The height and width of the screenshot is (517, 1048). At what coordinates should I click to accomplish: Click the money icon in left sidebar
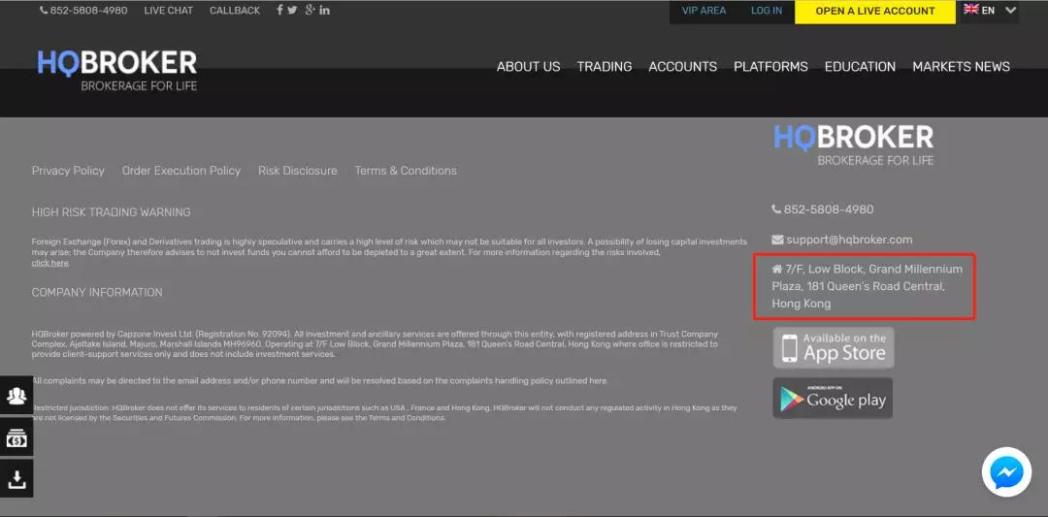tap(16, 438)
